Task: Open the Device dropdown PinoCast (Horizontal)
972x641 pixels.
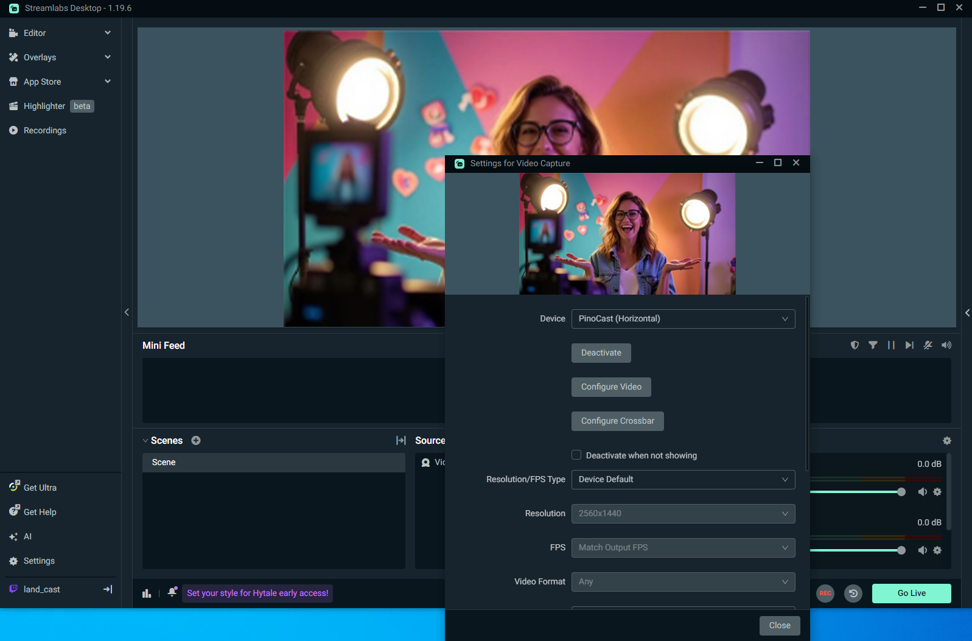Action: click(x=683, y=319)
